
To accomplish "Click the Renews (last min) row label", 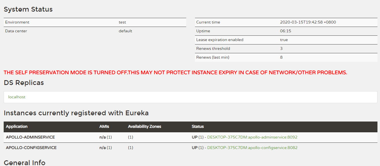I will tap(213, 57).
